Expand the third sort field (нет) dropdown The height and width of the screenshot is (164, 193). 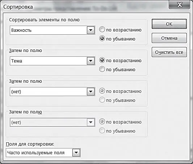pos(91,92)
